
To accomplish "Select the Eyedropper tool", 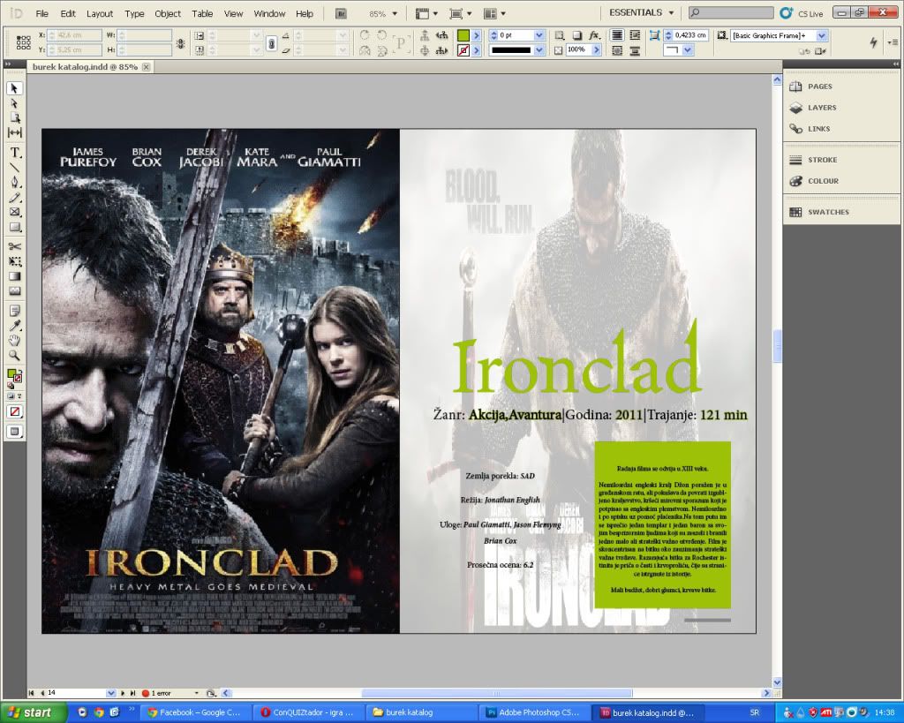I will pos(14,326).
